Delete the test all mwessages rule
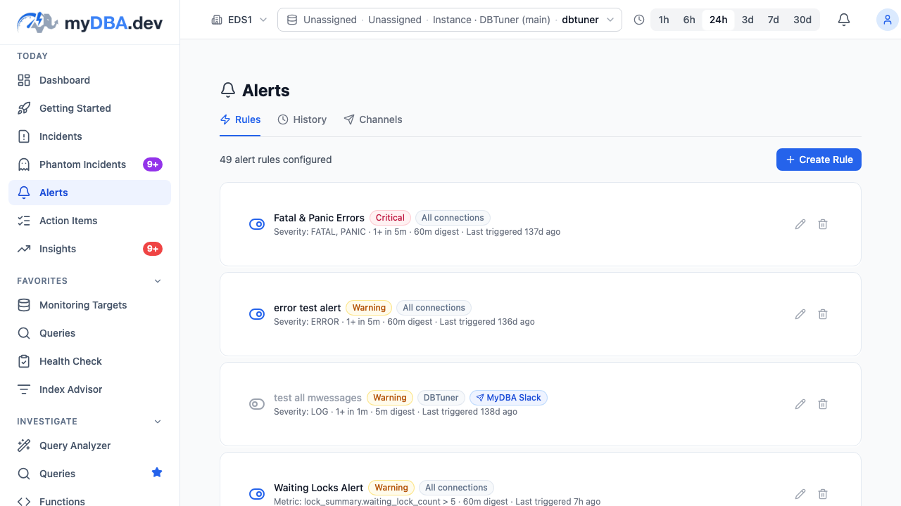The width and height of the screenshot is (901, 506). 823,404
